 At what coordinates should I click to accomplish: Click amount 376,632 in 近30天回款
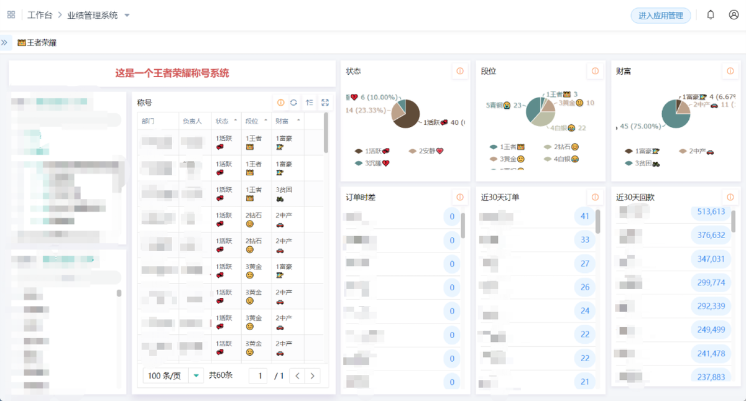coord(711,235)
